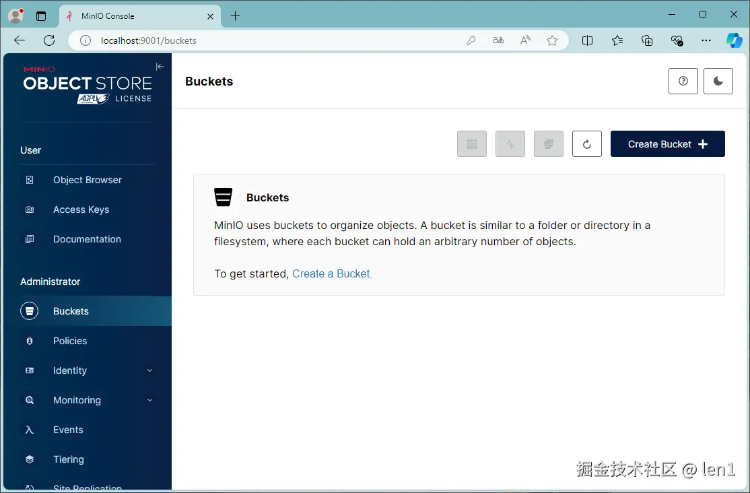Screen dimensions: 750x493
Task: Click the 'User' section label
Action: coord(30,150)
